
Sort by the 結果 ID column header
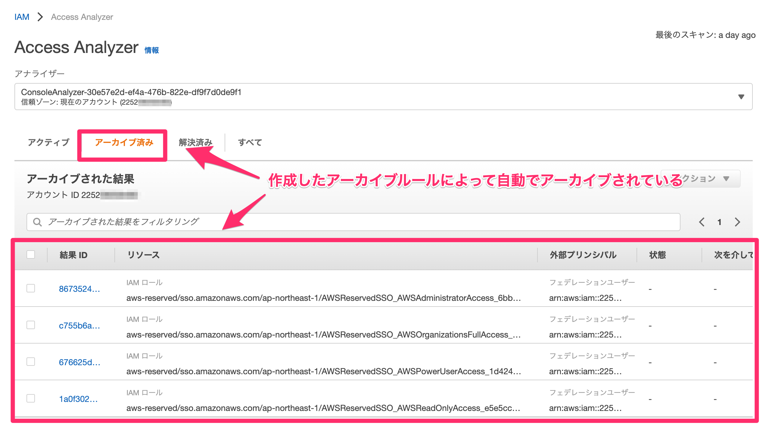[73, 255]
